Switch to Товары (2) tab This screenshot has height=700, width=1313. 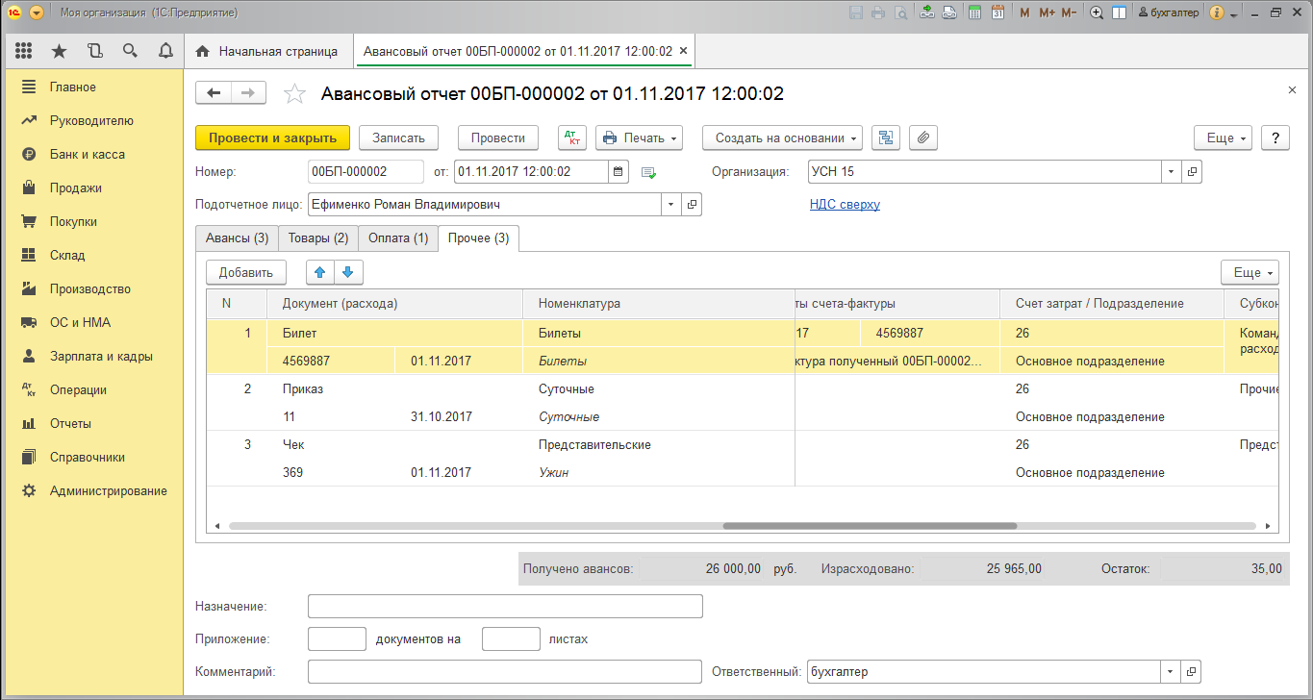[x=318, y=237]
